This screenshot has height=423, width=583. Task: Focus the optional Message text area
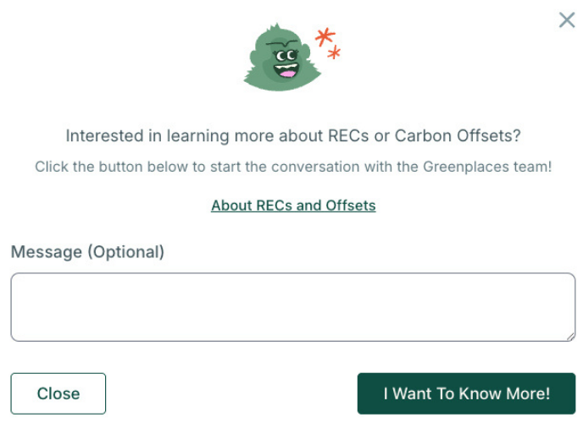pos(293,307)
